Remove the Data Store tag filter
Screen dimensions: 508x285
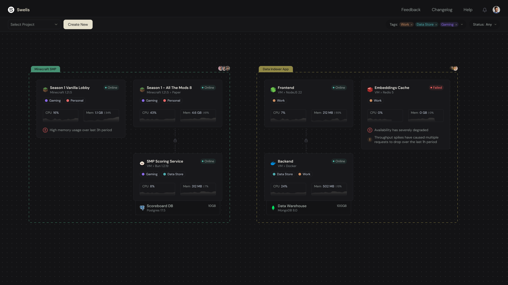(x=436, y=25)
